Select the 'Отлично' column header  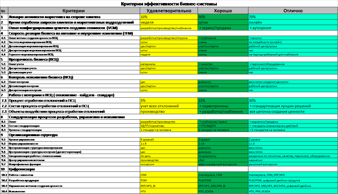click(x=293, y=11)
